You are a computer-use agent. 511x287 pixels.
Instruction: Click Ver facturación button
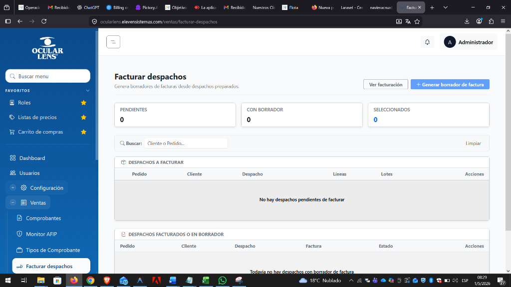[386, 84]
